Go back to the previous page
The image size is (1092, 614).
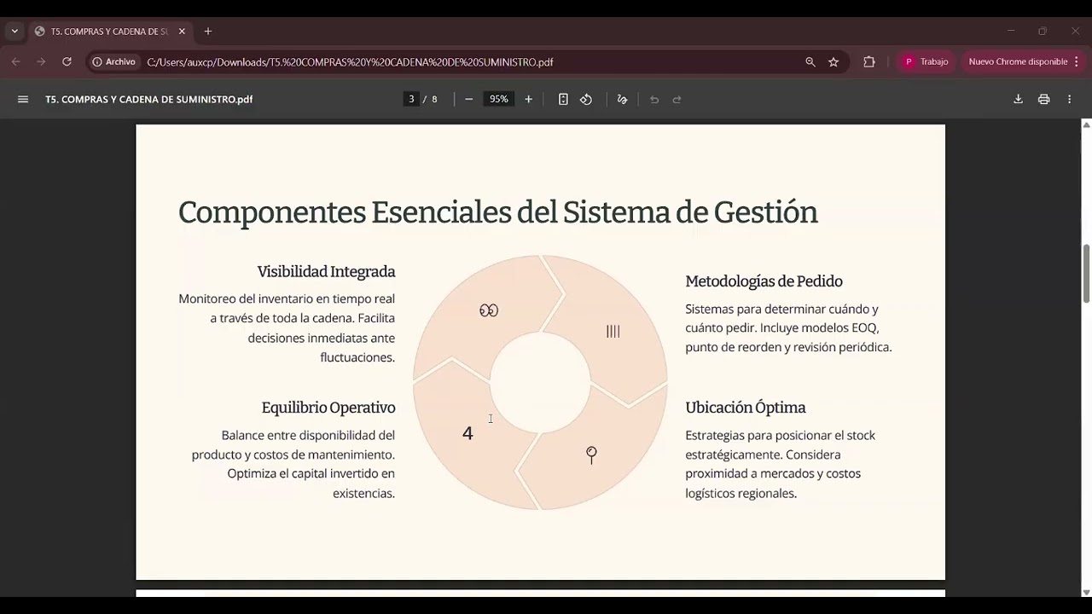pyautogui.click(x=15, y=62)
